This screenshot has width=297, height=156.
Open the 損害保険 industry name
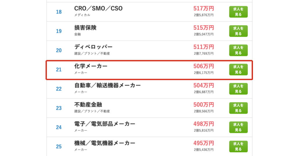pyautogui.click(x=85, y=28)
